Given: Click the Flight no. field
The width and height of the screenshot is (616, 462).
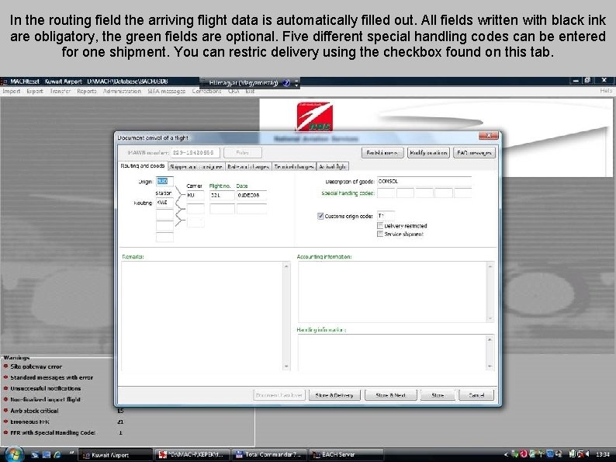Looking at the screenshot, I should pos(222,195).
